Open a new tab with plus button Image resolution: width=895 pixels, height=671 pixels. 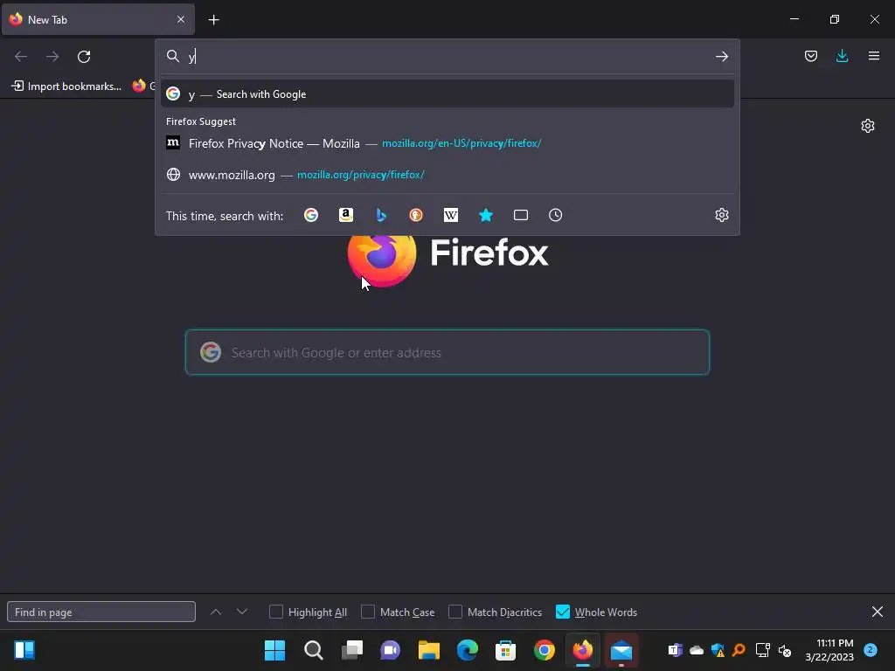point(213,20)
